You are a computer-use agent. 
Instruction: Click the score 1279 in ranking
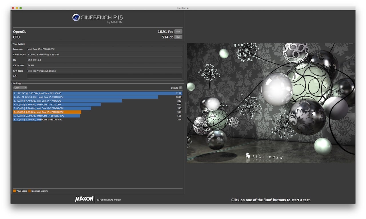click(179, 93)
